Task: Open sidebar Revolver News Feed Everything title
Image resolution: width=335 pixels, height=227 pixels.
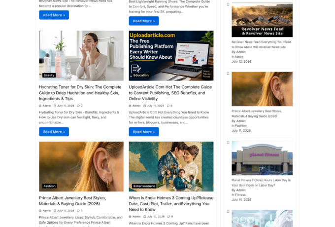Action: pos(261,44)
